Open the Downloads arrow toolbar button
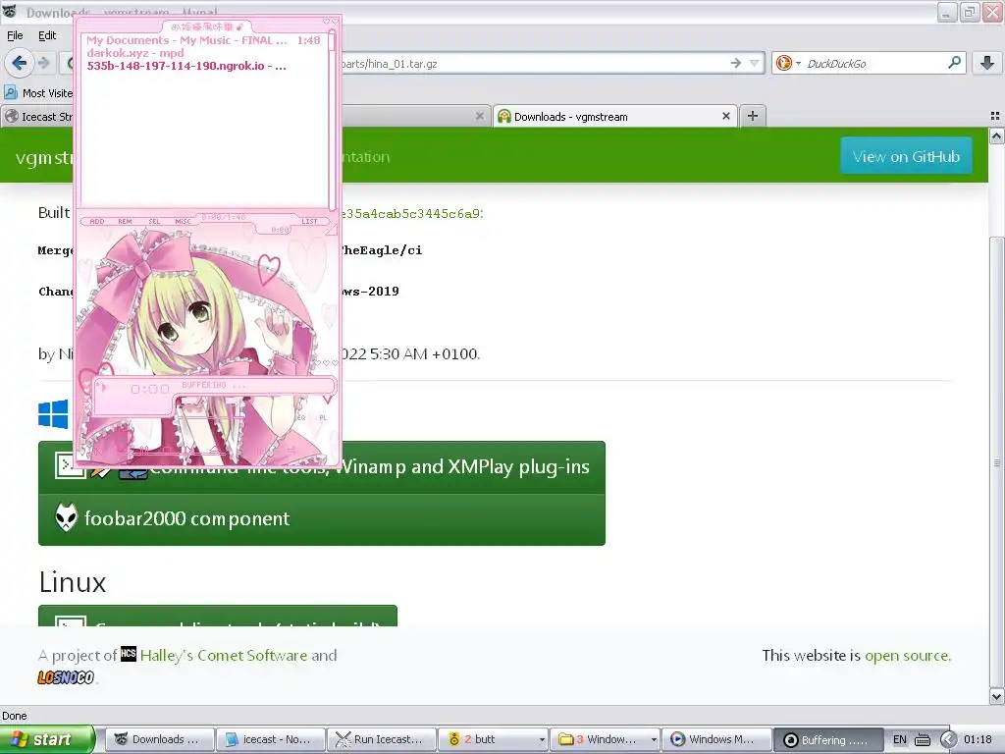The width and height of the screenshot is (1005, 754). pyautogui.click(x=987, y=63)
